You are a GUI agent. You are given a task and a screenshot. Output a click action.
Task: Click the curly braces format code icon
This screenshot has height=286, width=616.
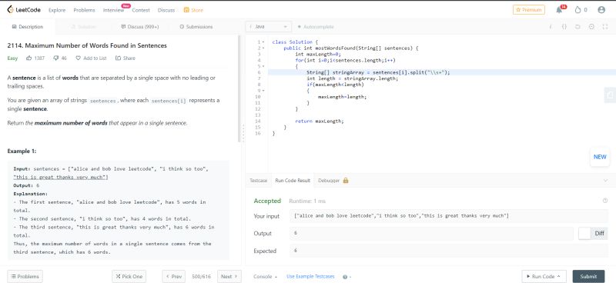tap(564, 27)
